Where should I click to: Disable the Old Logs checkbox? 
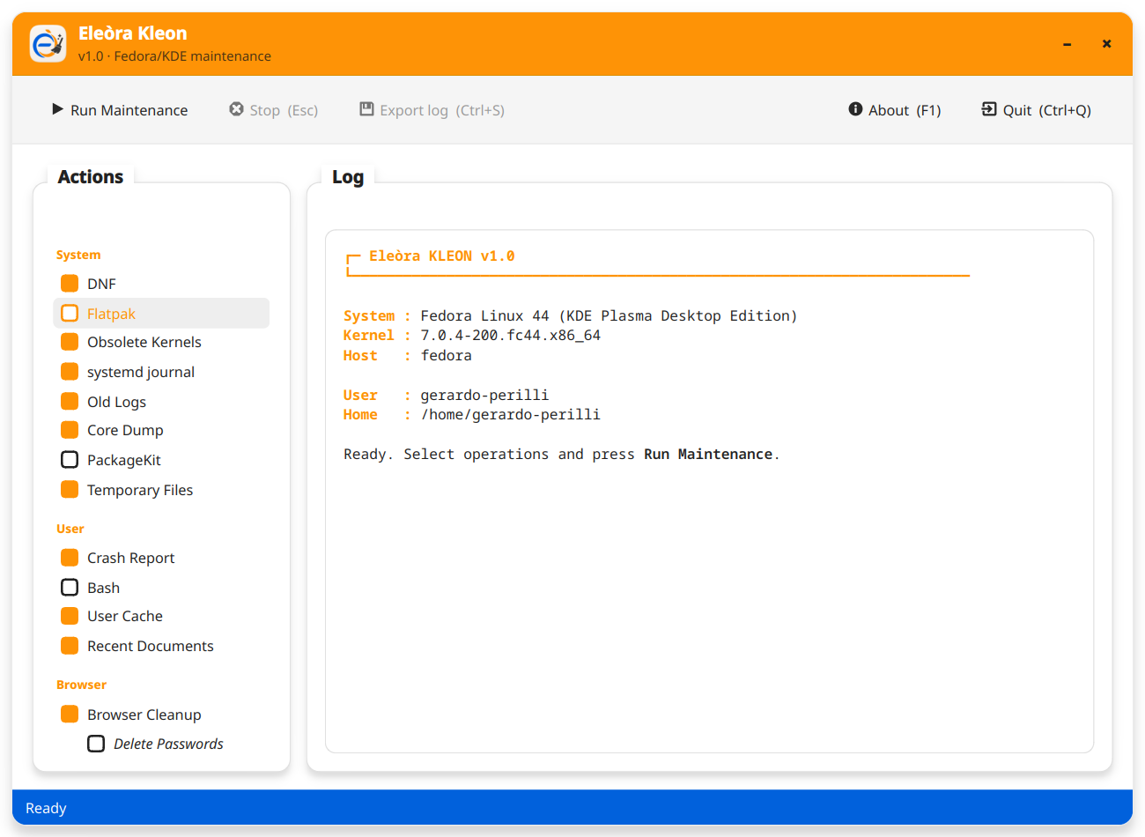(x=70, y=401)
